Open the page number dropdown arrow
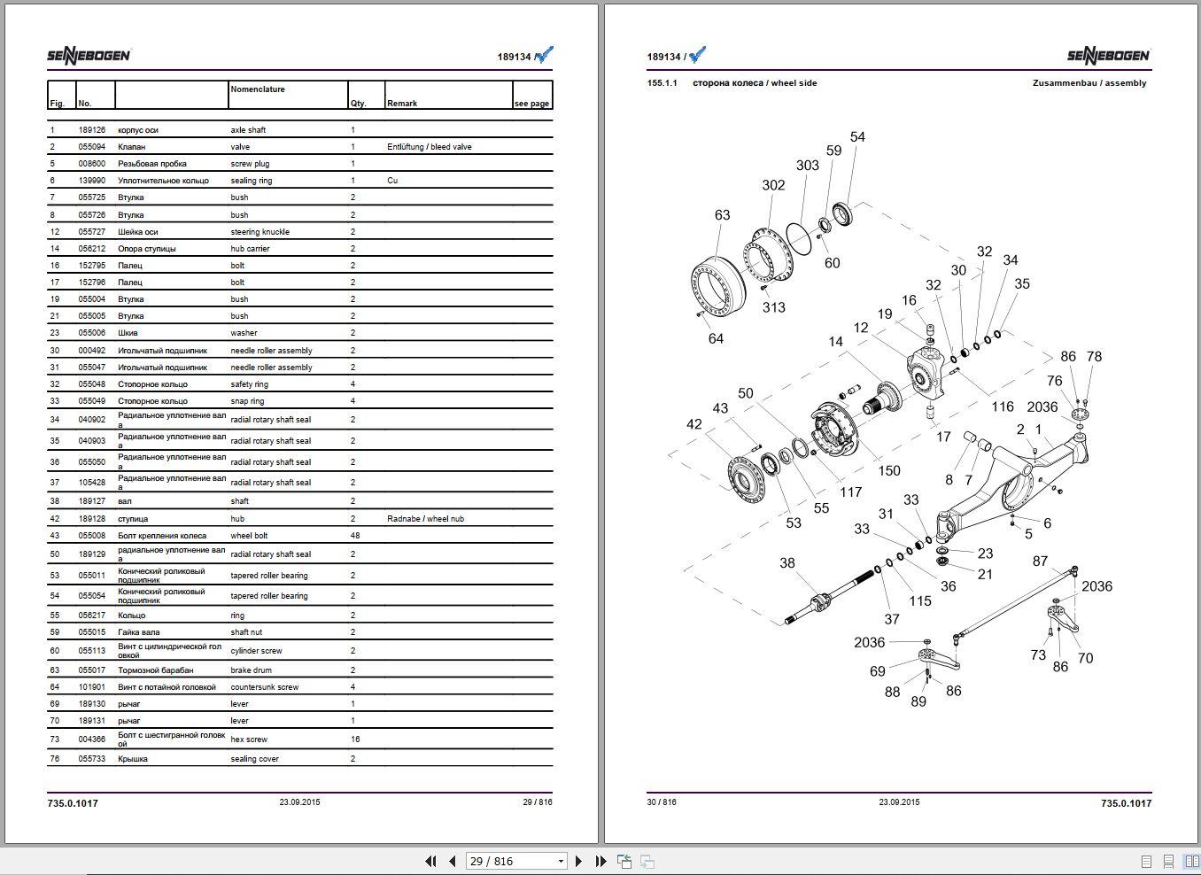 [x=561, y=861]
